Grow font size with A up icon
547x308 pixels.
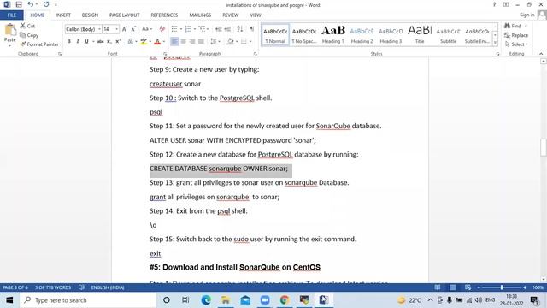[x=125, y=29]
